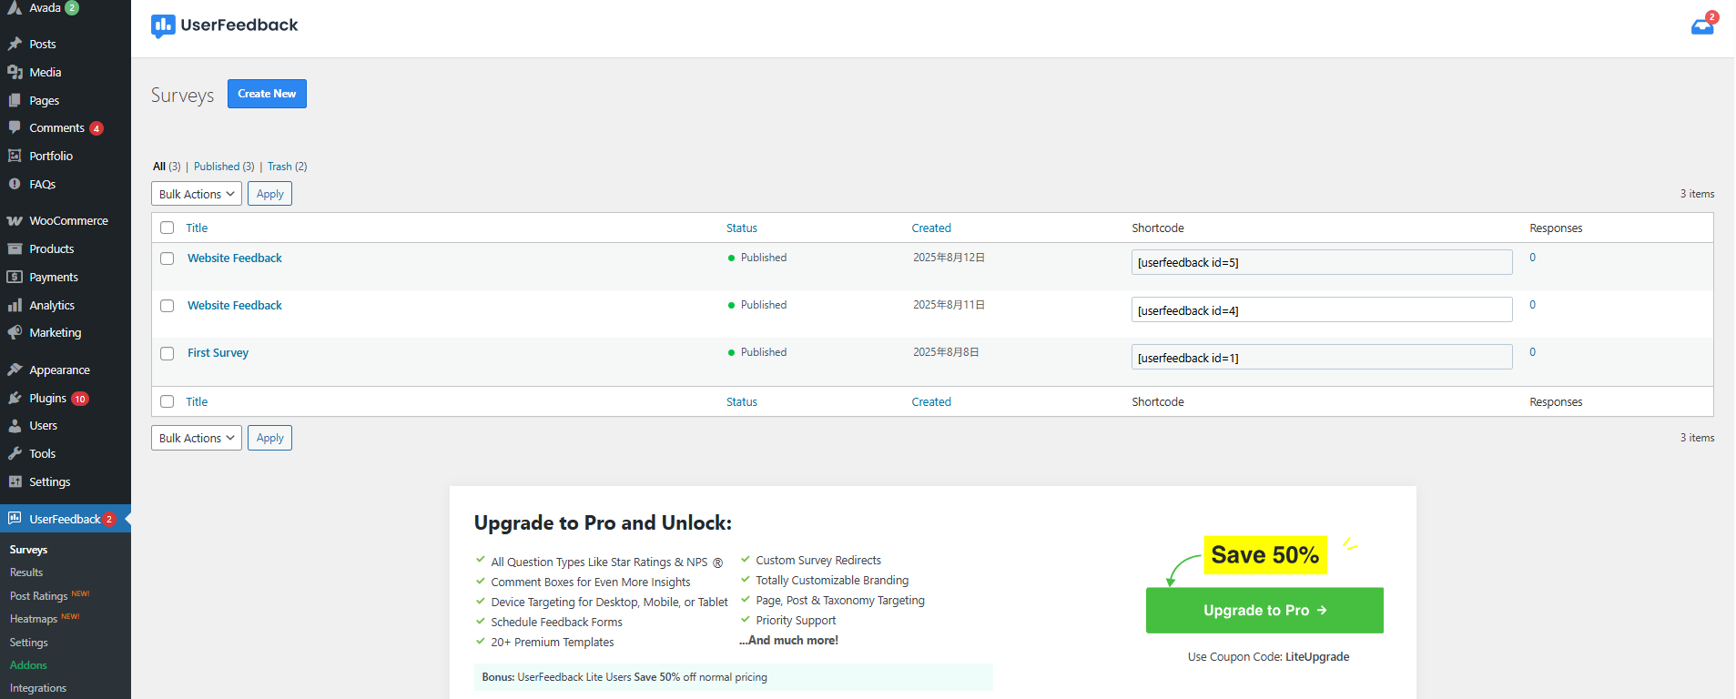Tick the checkbox for First Survey
Image resolution: width=1736 pixels, height=699 pixels.
pos(168,353)
